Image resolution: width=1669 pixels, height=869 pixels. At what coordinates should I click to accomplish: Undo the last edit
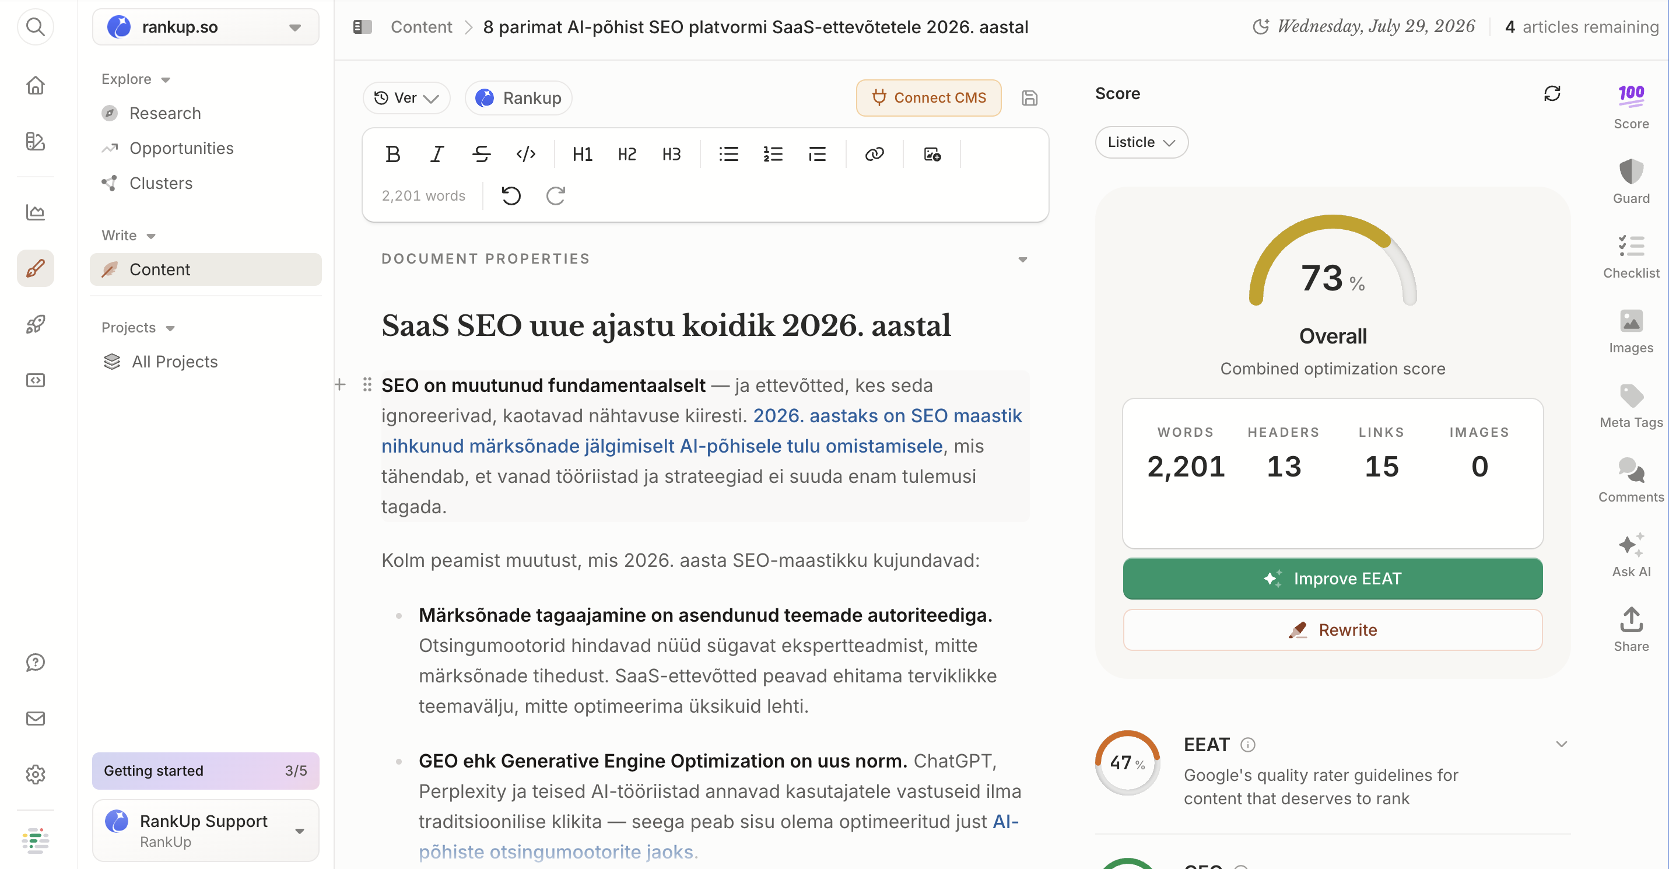(511, 196)
